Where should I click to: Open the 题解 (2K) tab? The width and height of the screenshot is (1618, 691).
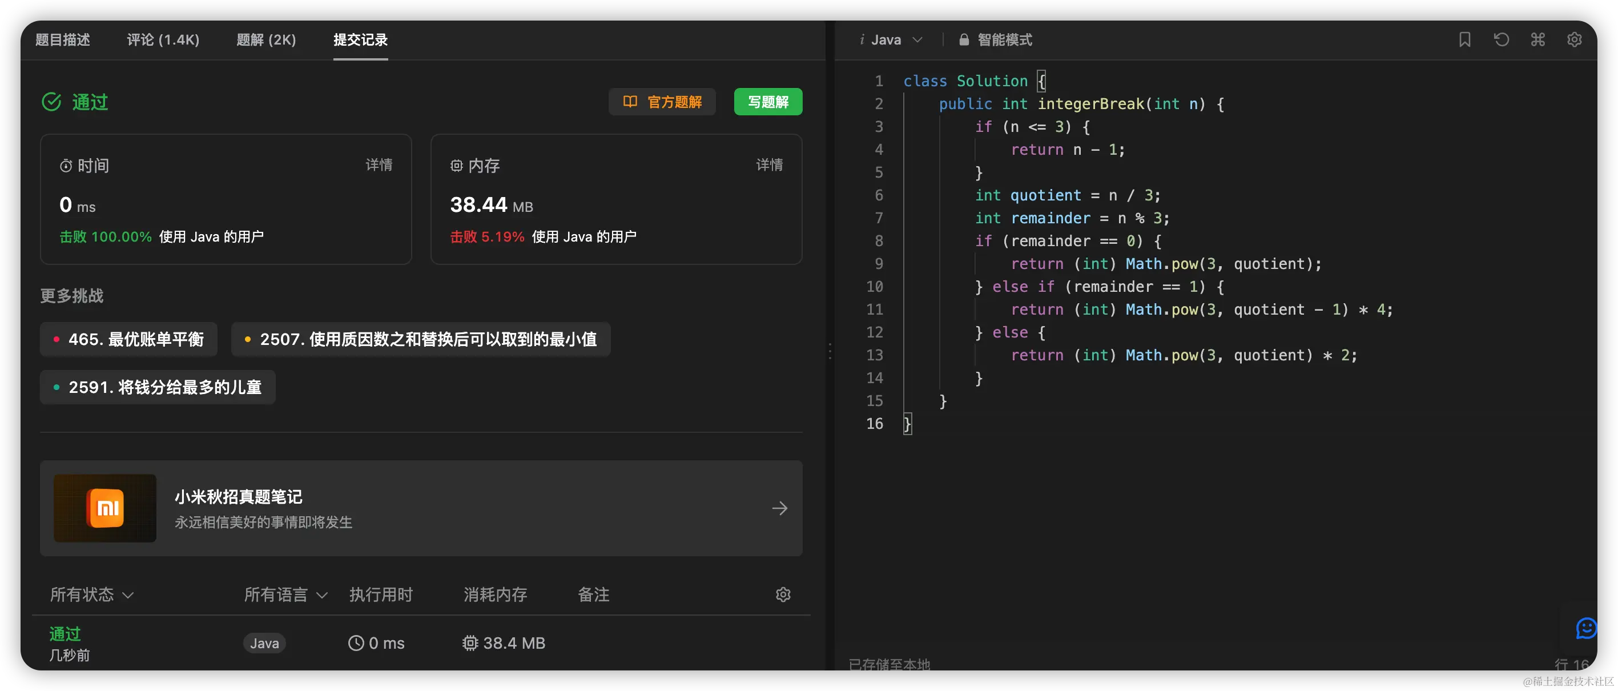pyautogui.click(x=265, y=39)
